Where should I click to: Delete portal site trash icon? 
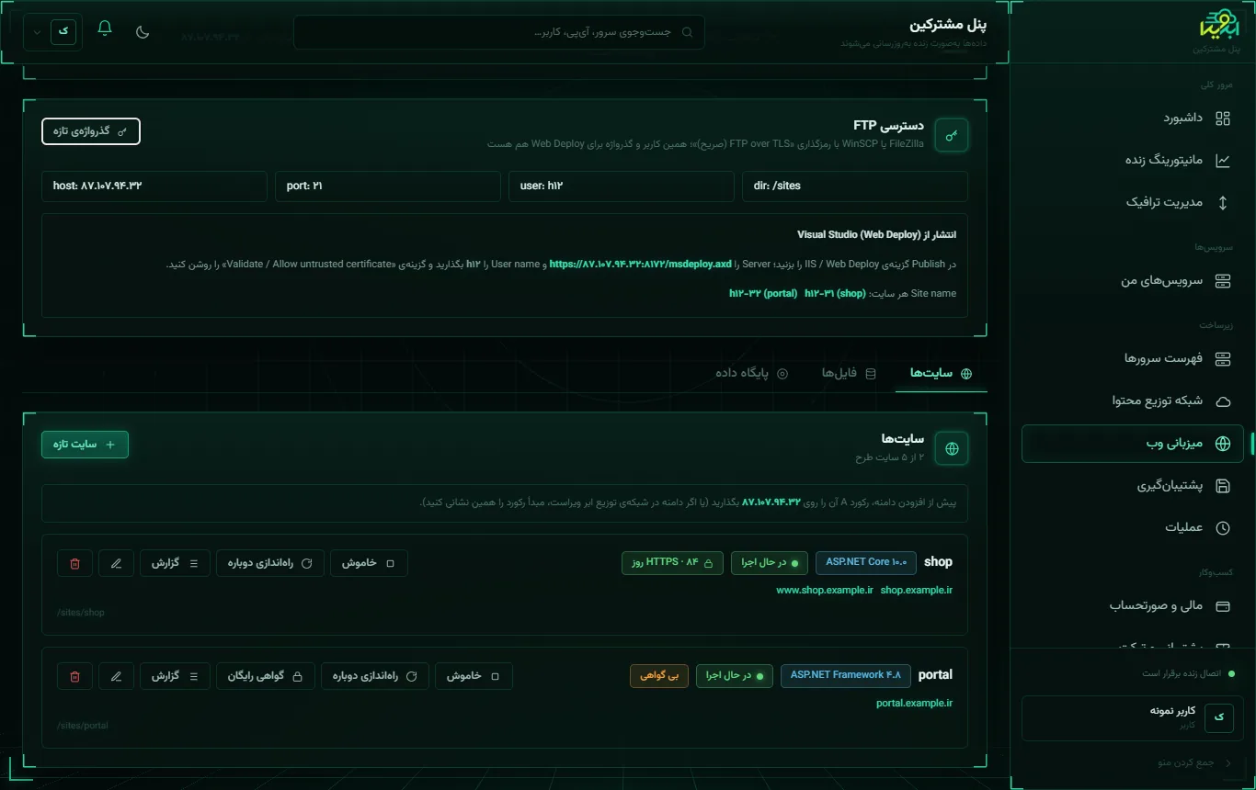pyautogui.click(x=74, y=676)
